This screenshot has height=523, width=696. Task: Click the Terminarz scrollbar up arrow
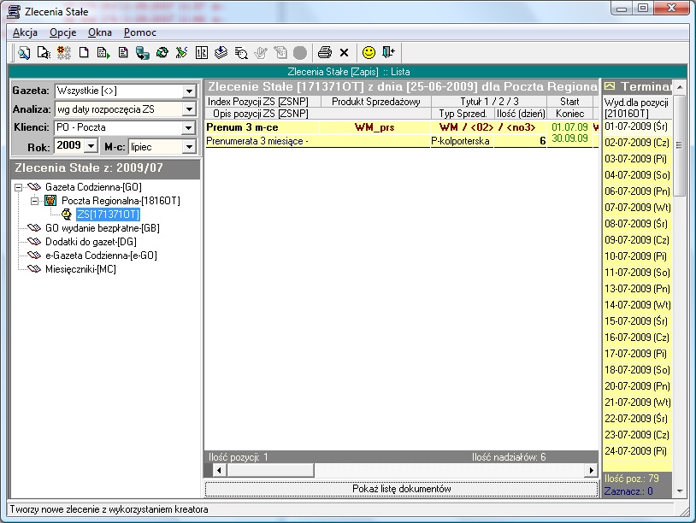(x=680, y=87)
